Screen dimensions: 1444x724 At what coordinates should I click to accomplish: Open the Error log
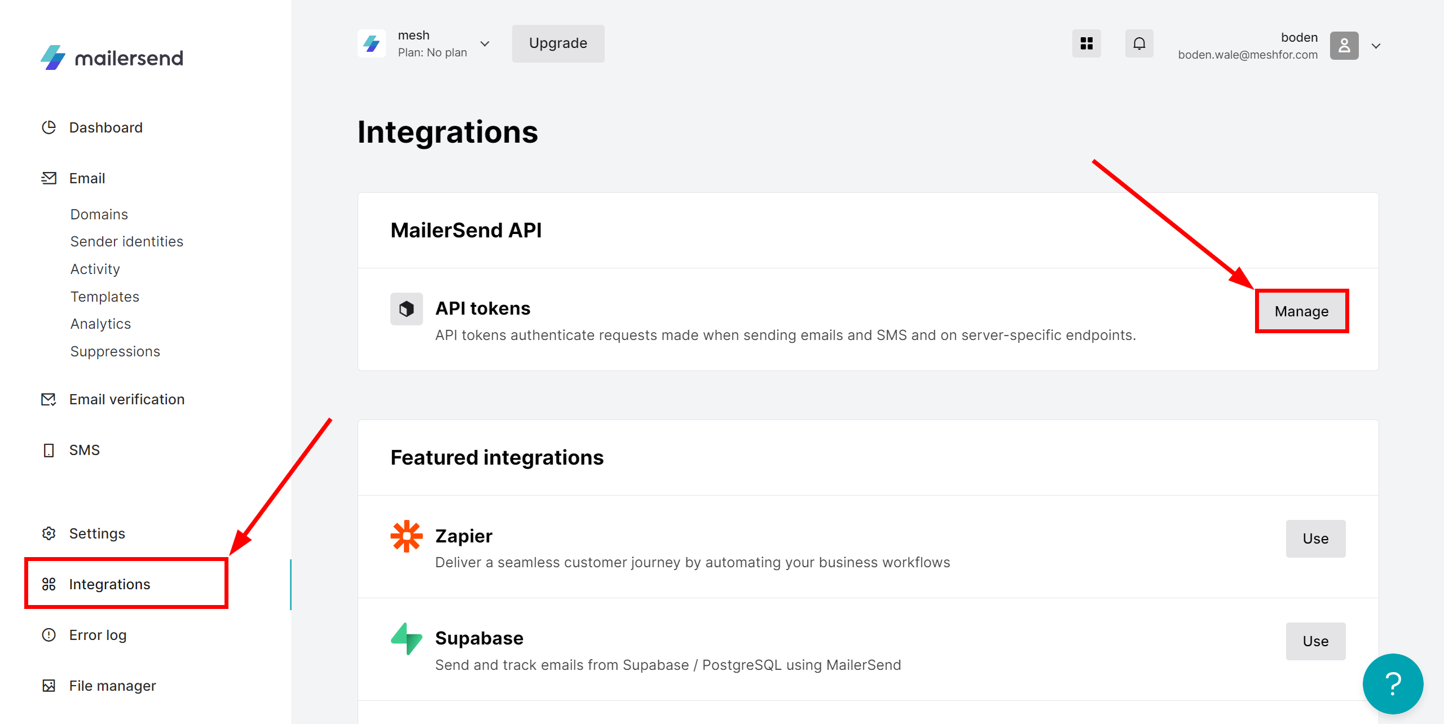coord(98,635)
